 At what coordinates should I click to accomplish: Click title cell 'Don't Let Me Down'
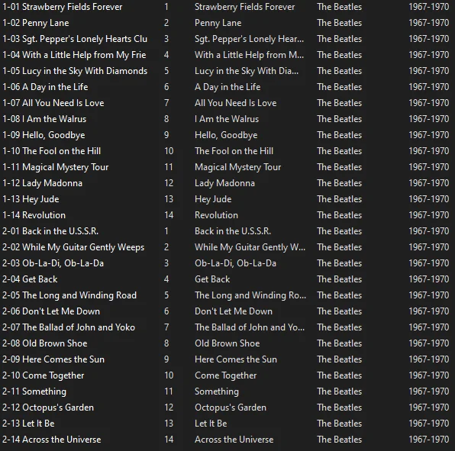(x=234, y=311)
